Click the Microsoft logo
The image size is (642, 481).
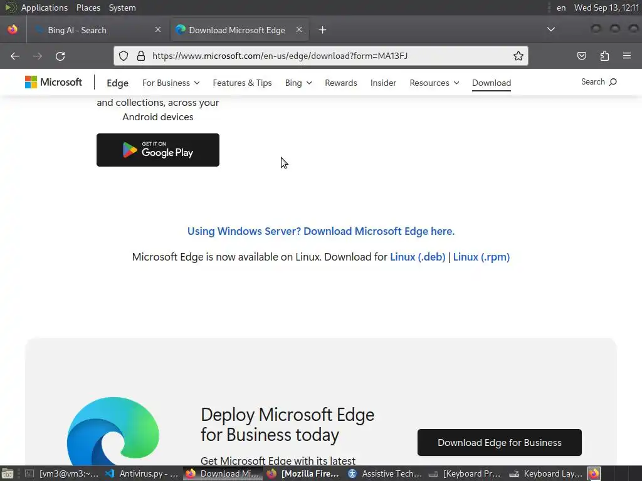click(54, 82)
